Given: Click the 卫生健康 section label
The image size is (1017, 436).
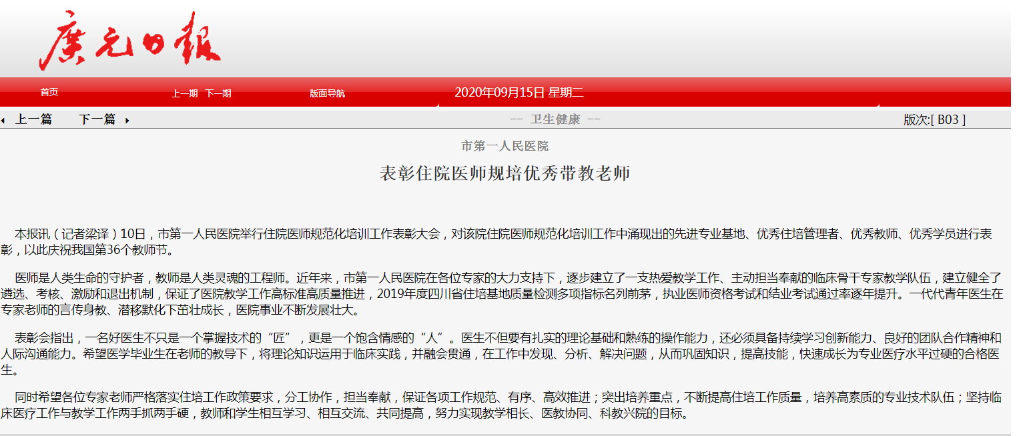Looking at the screenshot, I should point(555,119).
